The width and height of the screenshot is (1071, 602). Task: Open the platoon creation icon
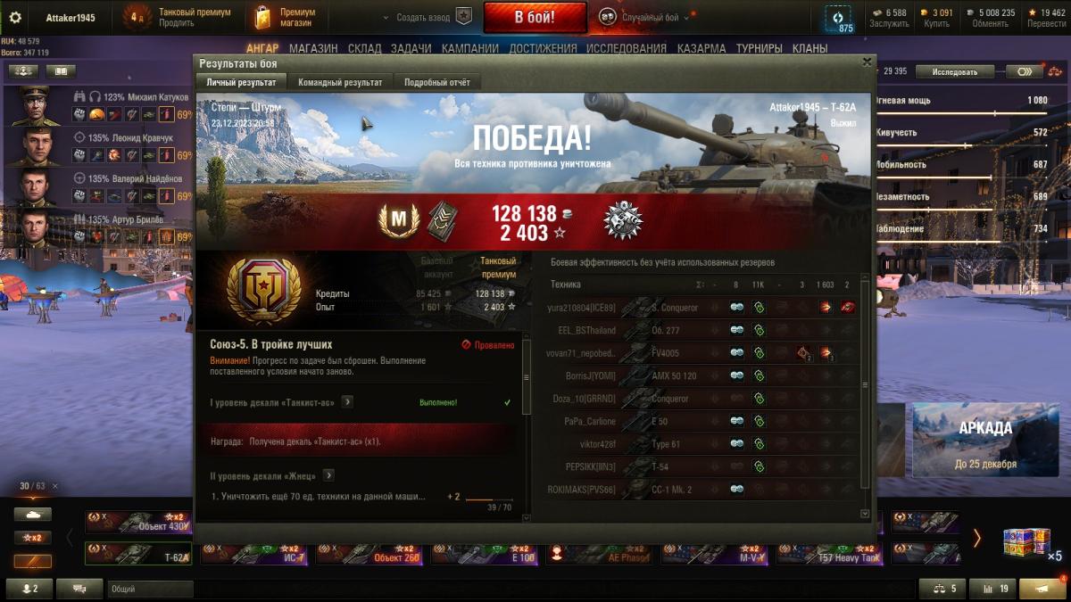pos(463,16)
